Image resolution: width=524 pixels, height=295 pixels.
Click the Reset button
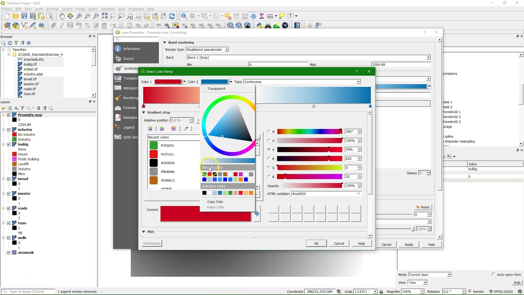click(423, 207)
